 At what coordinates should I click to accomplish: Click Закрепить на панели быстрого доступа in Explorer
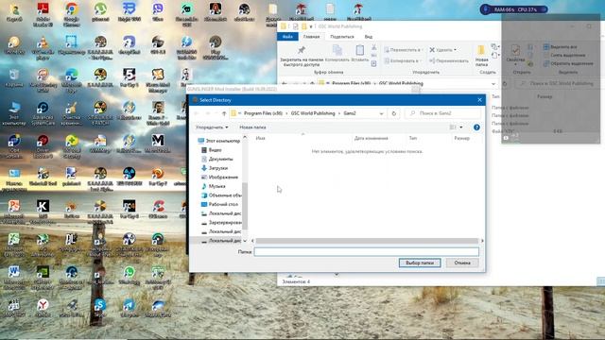tap(302, 57)
